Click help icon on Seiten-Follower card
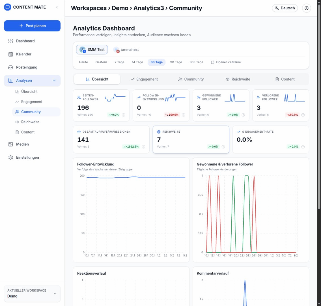The width and height of the screenshot is (321, 306). [x=123, y=115]
